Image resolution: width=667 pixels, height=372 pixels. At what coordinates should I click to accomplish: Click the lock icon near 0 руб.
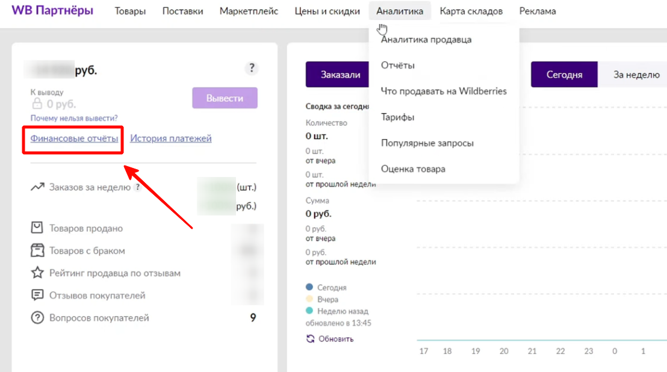37,104
